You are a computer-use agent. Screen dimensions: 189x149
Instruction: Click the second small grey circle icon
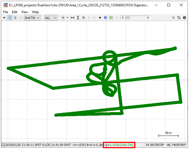point(94,18)
